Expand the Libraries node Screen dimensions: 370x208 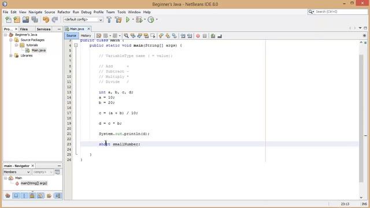point(11,55)
